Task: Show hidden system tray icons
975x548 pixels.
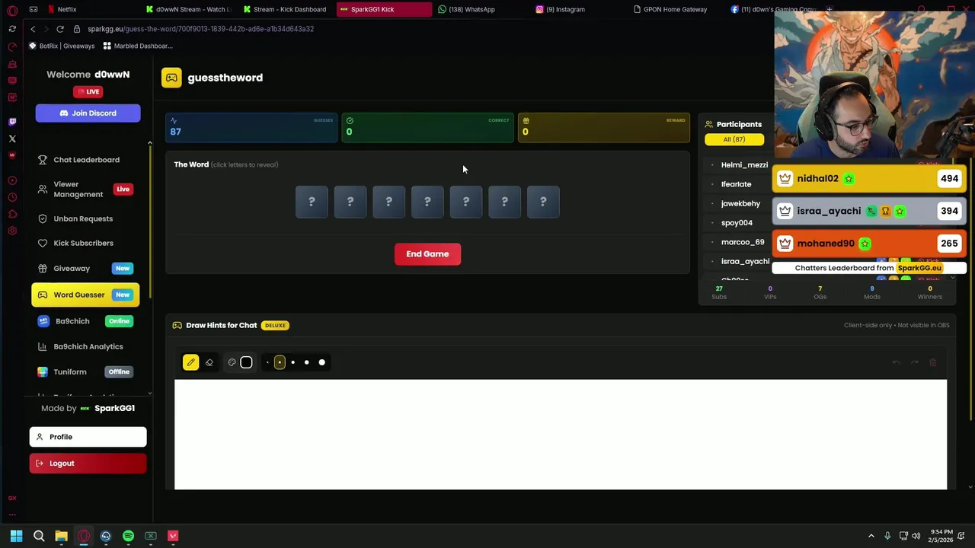Action: pyautogui.click(x=871, y=536)
